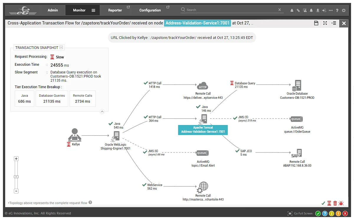Save the transaction flow with floppy icon

coord(316,23)
